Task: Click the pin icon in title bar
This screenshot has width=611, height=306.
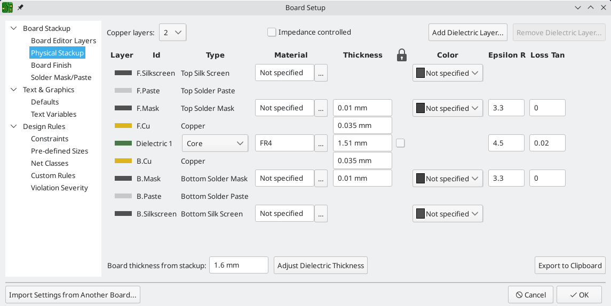Action: (x=20, y=7)
